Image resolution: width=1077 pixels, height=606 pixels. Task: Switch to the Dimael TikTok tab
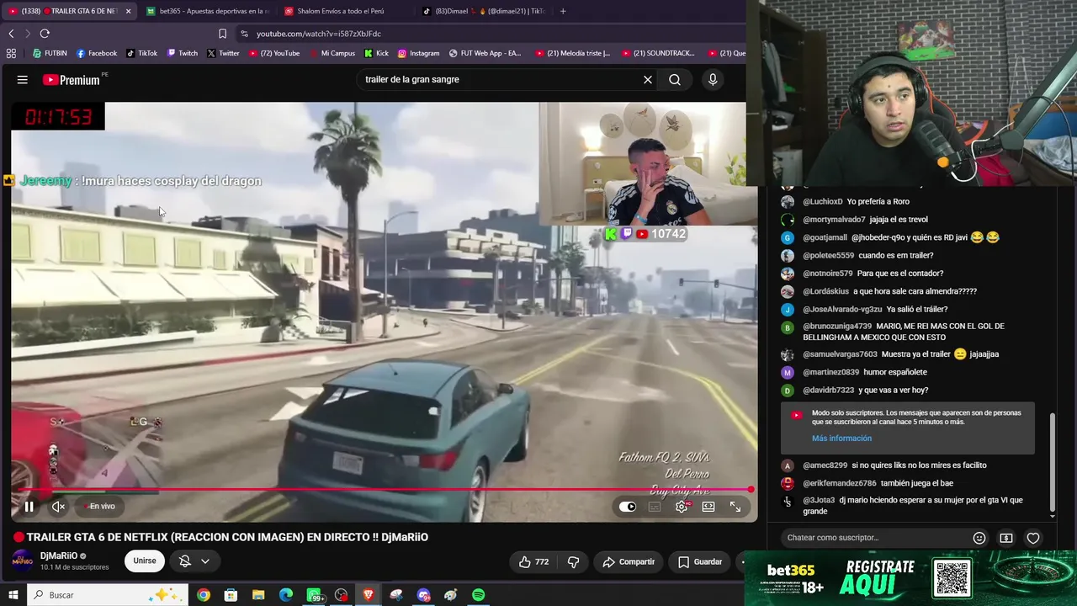[x=484, y=11]
